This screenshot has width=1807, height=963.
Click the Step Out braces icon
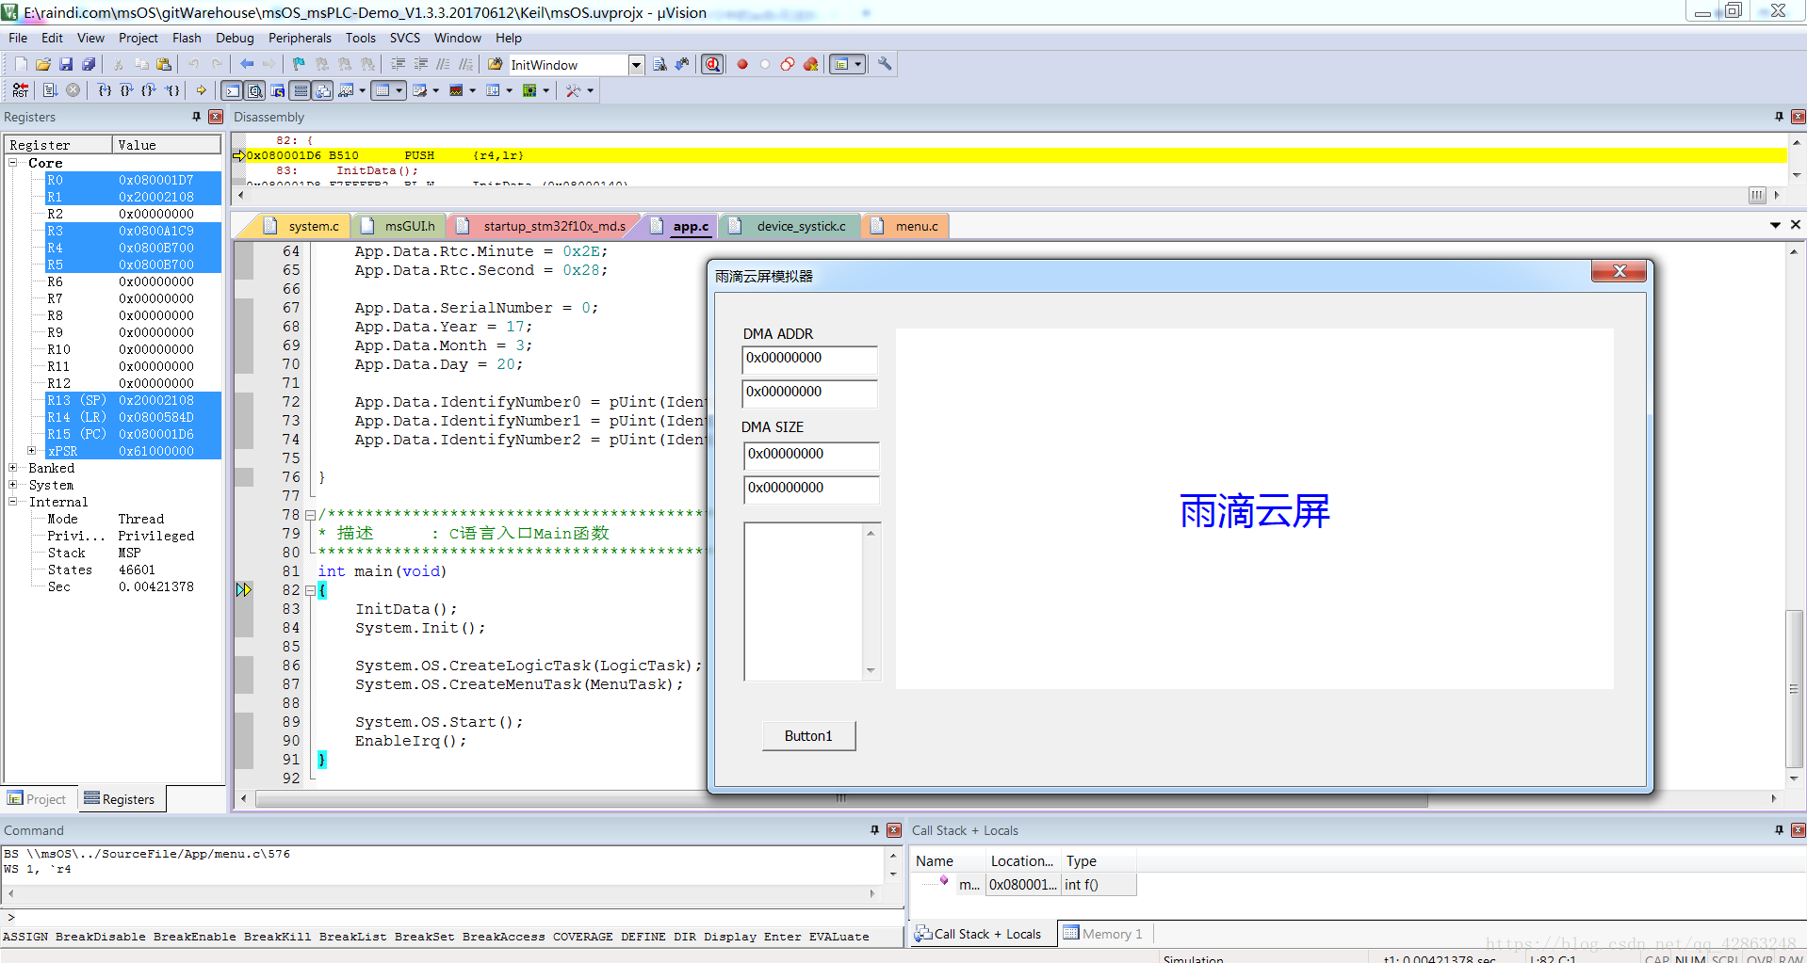point(149,90)
